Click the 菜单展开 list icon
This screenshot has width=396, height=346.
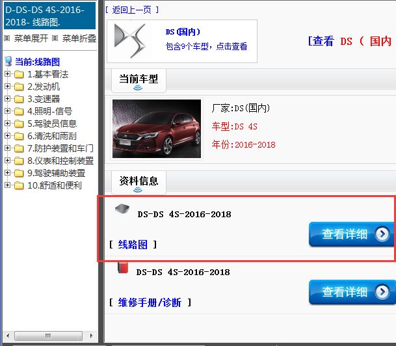(x=7, y=38)
